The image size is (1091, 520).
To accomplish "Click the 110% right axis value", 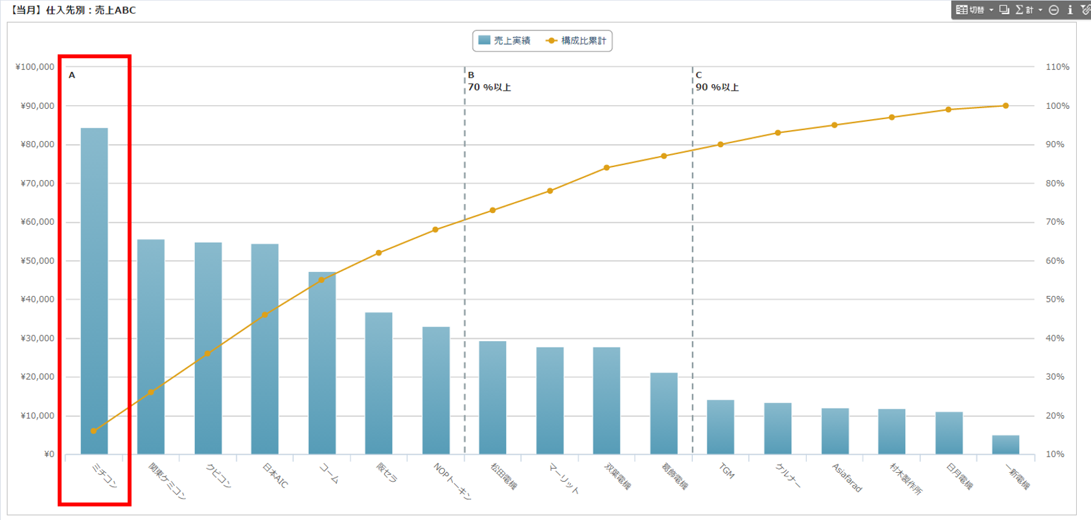I will [1057, 67].
